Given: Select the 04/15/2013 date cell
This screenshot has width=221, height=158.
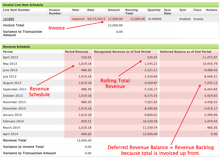Looking at the screenshot, I should 96,19.
